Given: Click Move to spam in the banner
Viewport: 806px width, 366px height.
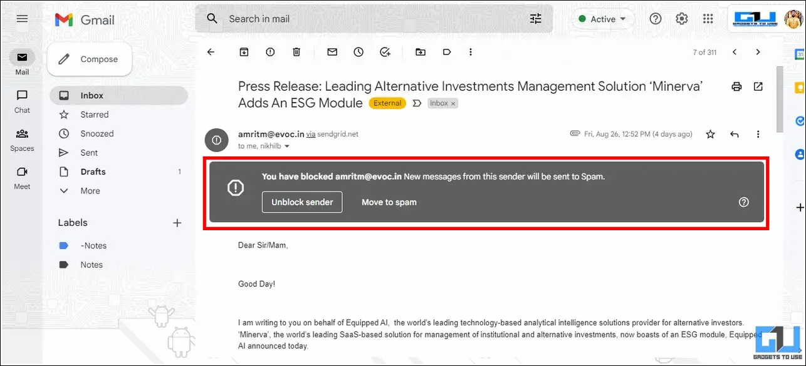Looking at the screenshot, I should (x=389, y=202).
